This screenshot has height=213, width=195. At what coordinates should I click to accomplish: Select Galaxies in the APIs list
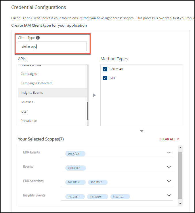pyautogui.click(x=27, y=102)
